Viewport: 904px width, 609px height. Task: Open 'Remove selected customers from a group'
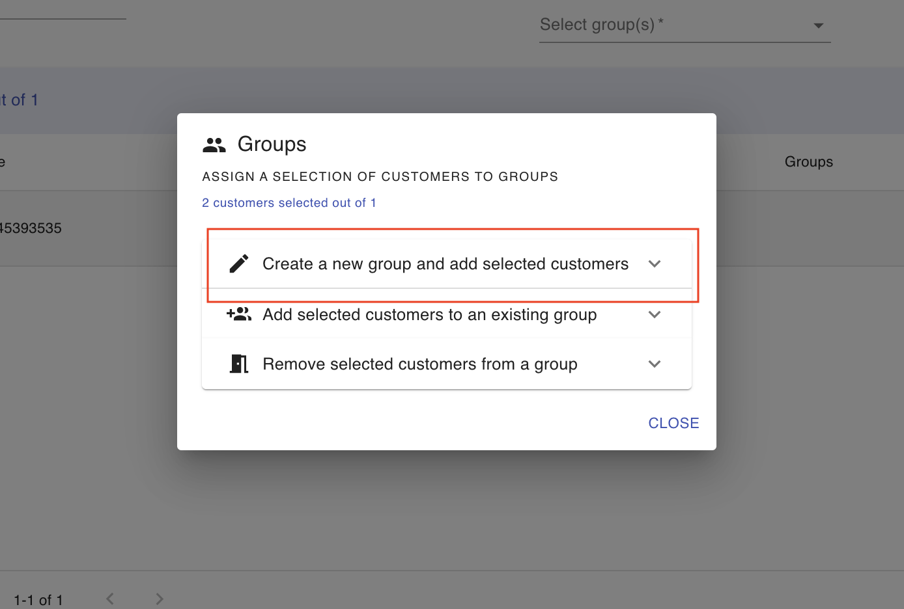click(447, 364)
